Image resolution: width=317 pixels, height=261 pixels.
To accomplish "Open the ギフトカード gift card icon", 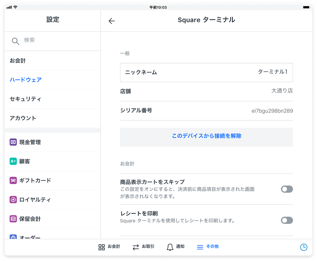I will pyautogui.click(x=13, y=181).
